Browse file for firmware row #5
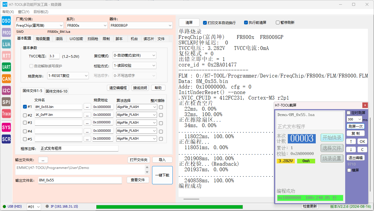The image size is (374, 211). pos(87,139)
